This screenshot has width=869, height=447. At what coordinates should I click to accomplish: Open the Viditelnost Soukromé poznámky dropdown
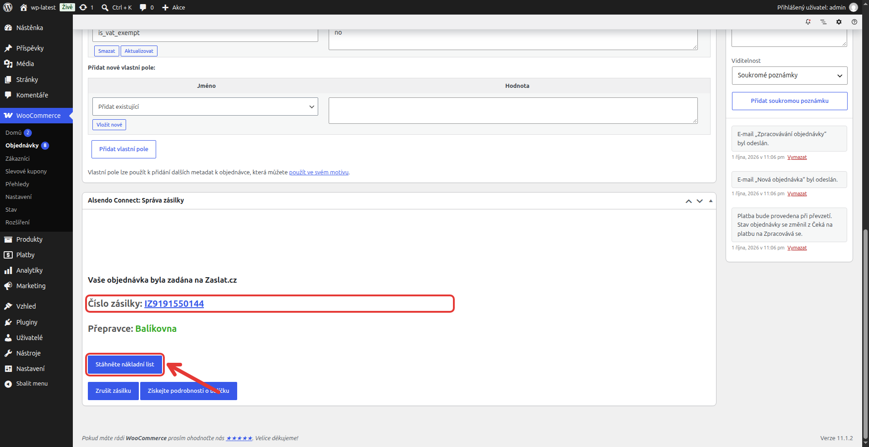(789, 76)
